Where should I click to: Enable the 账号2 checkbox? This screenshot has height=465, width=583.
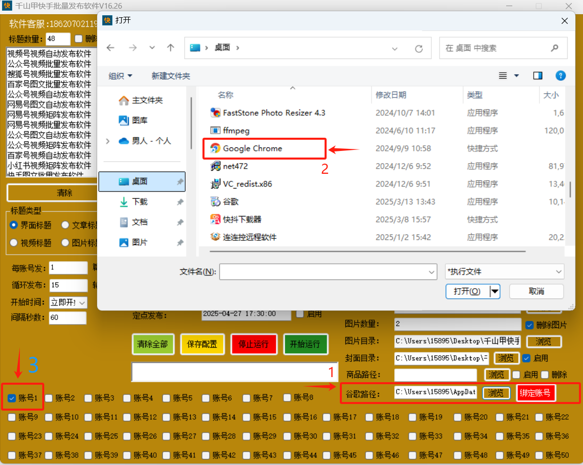point(49,398)
